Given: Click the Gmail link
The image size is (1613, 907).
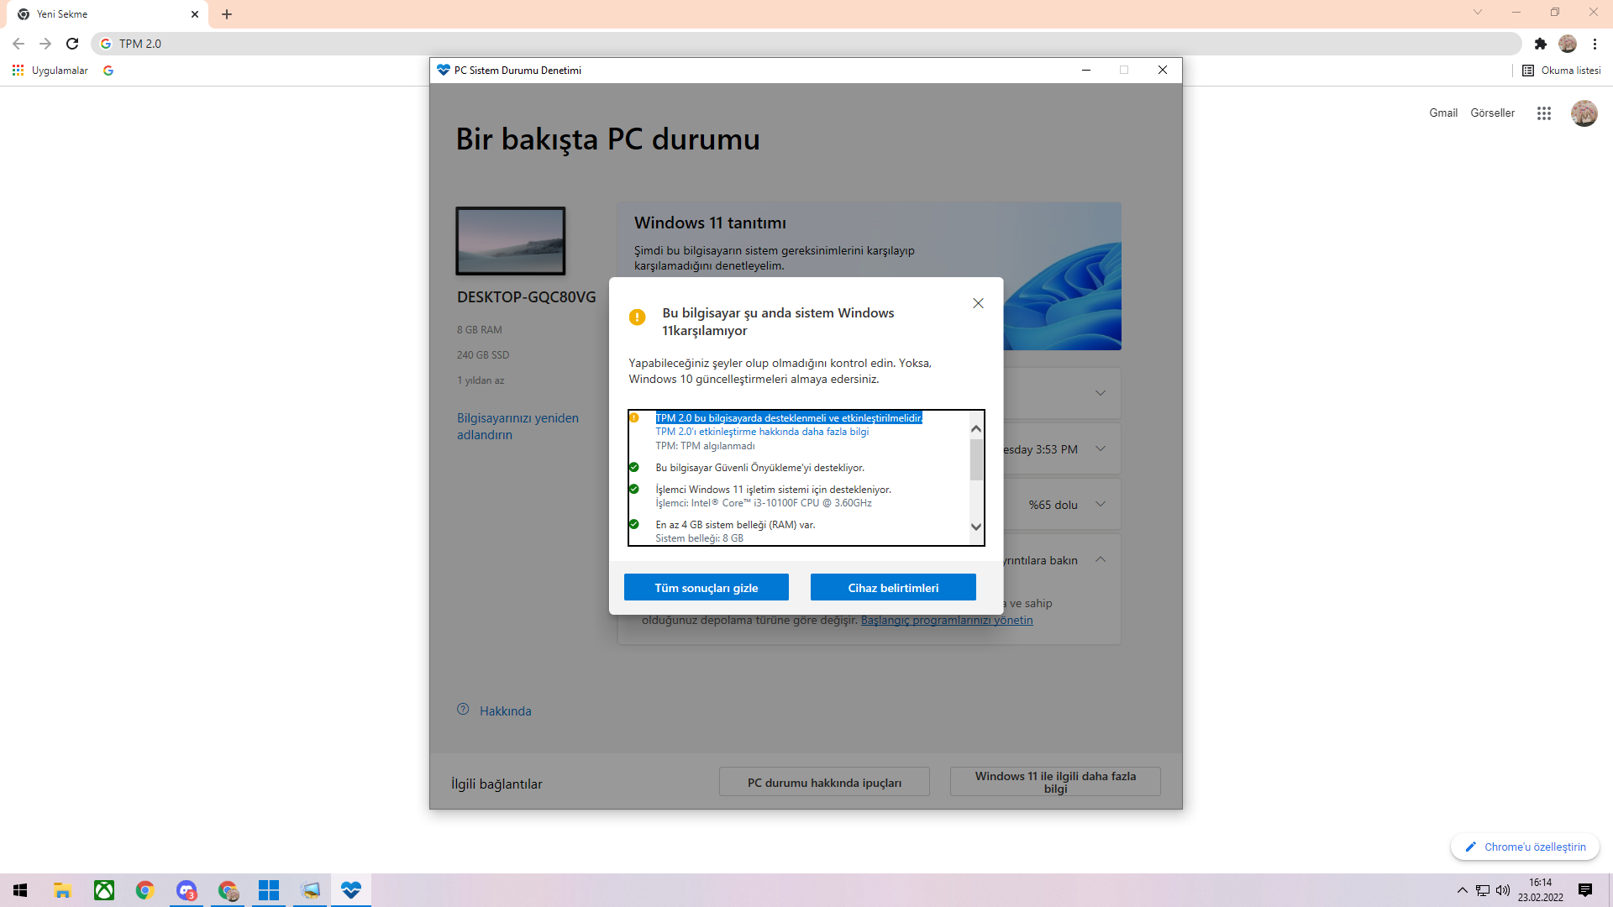Looking at the screenshot, I should pyautogui.click(x=1443, y=113).
